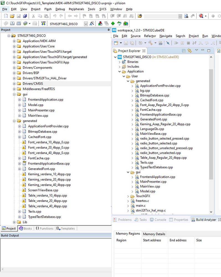The image size is (221, 277).
Task: Open the Flash menu in µVision
Action: coord(48,9)
